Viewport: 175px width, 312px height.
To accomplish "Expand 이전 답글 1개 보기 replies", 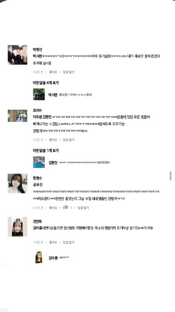I will (45, 151).
